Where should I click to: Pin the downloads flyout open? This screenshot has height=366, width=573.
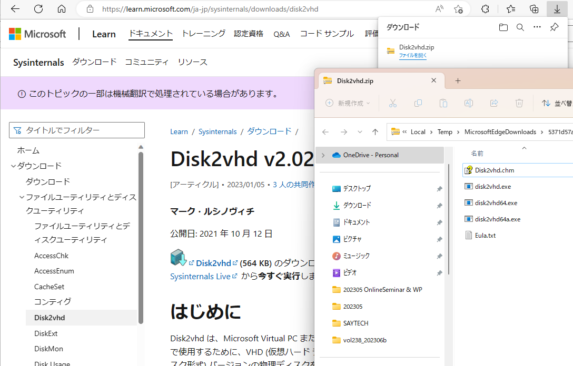click(x=554, y=27)
